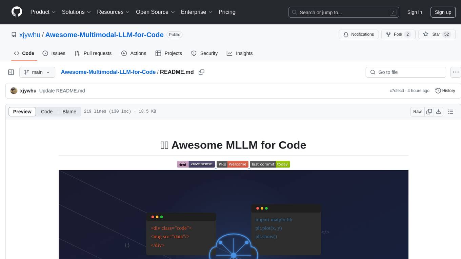461x259 pixels.
Task: Select the Blame view
Action: click(x=69, y=112)
